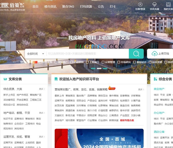Select the middle white carousel indicator
Screen dimensions: 173x148
tap(99, 68)
